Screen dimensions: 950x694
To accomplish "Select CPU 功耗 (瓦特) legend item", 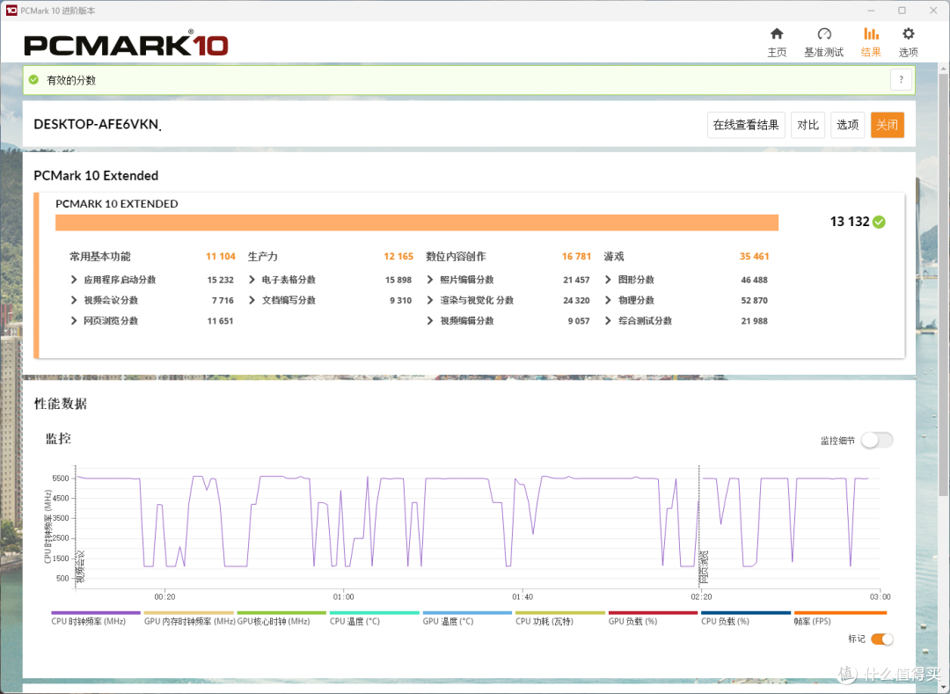I will coord(559,618).
